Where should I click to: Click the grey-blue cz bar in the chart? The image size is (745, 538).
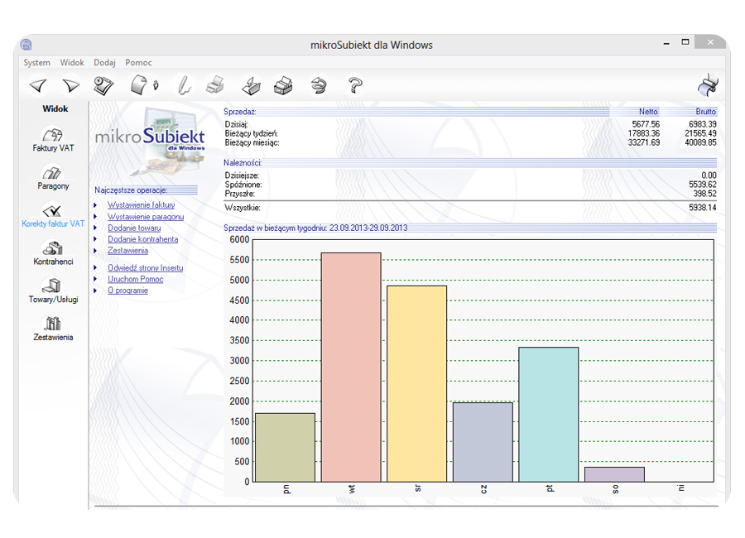point(483,442)
